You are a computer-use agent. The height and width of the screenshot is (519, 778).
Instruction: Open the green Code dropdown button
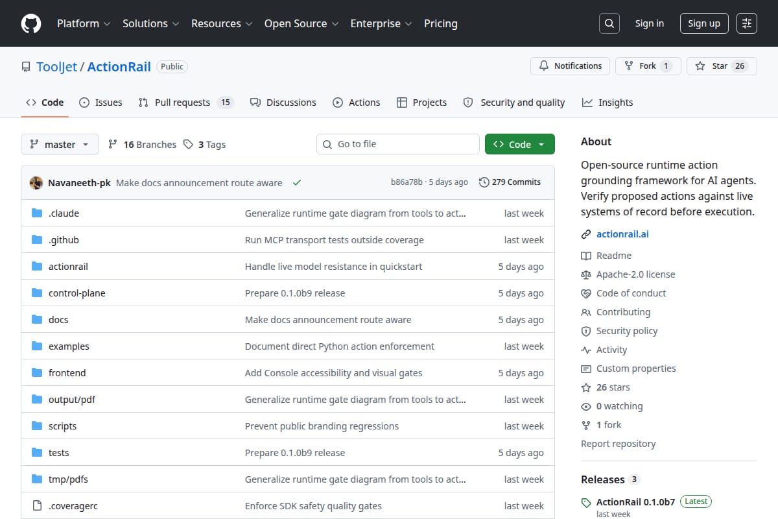tap(520, 144)
